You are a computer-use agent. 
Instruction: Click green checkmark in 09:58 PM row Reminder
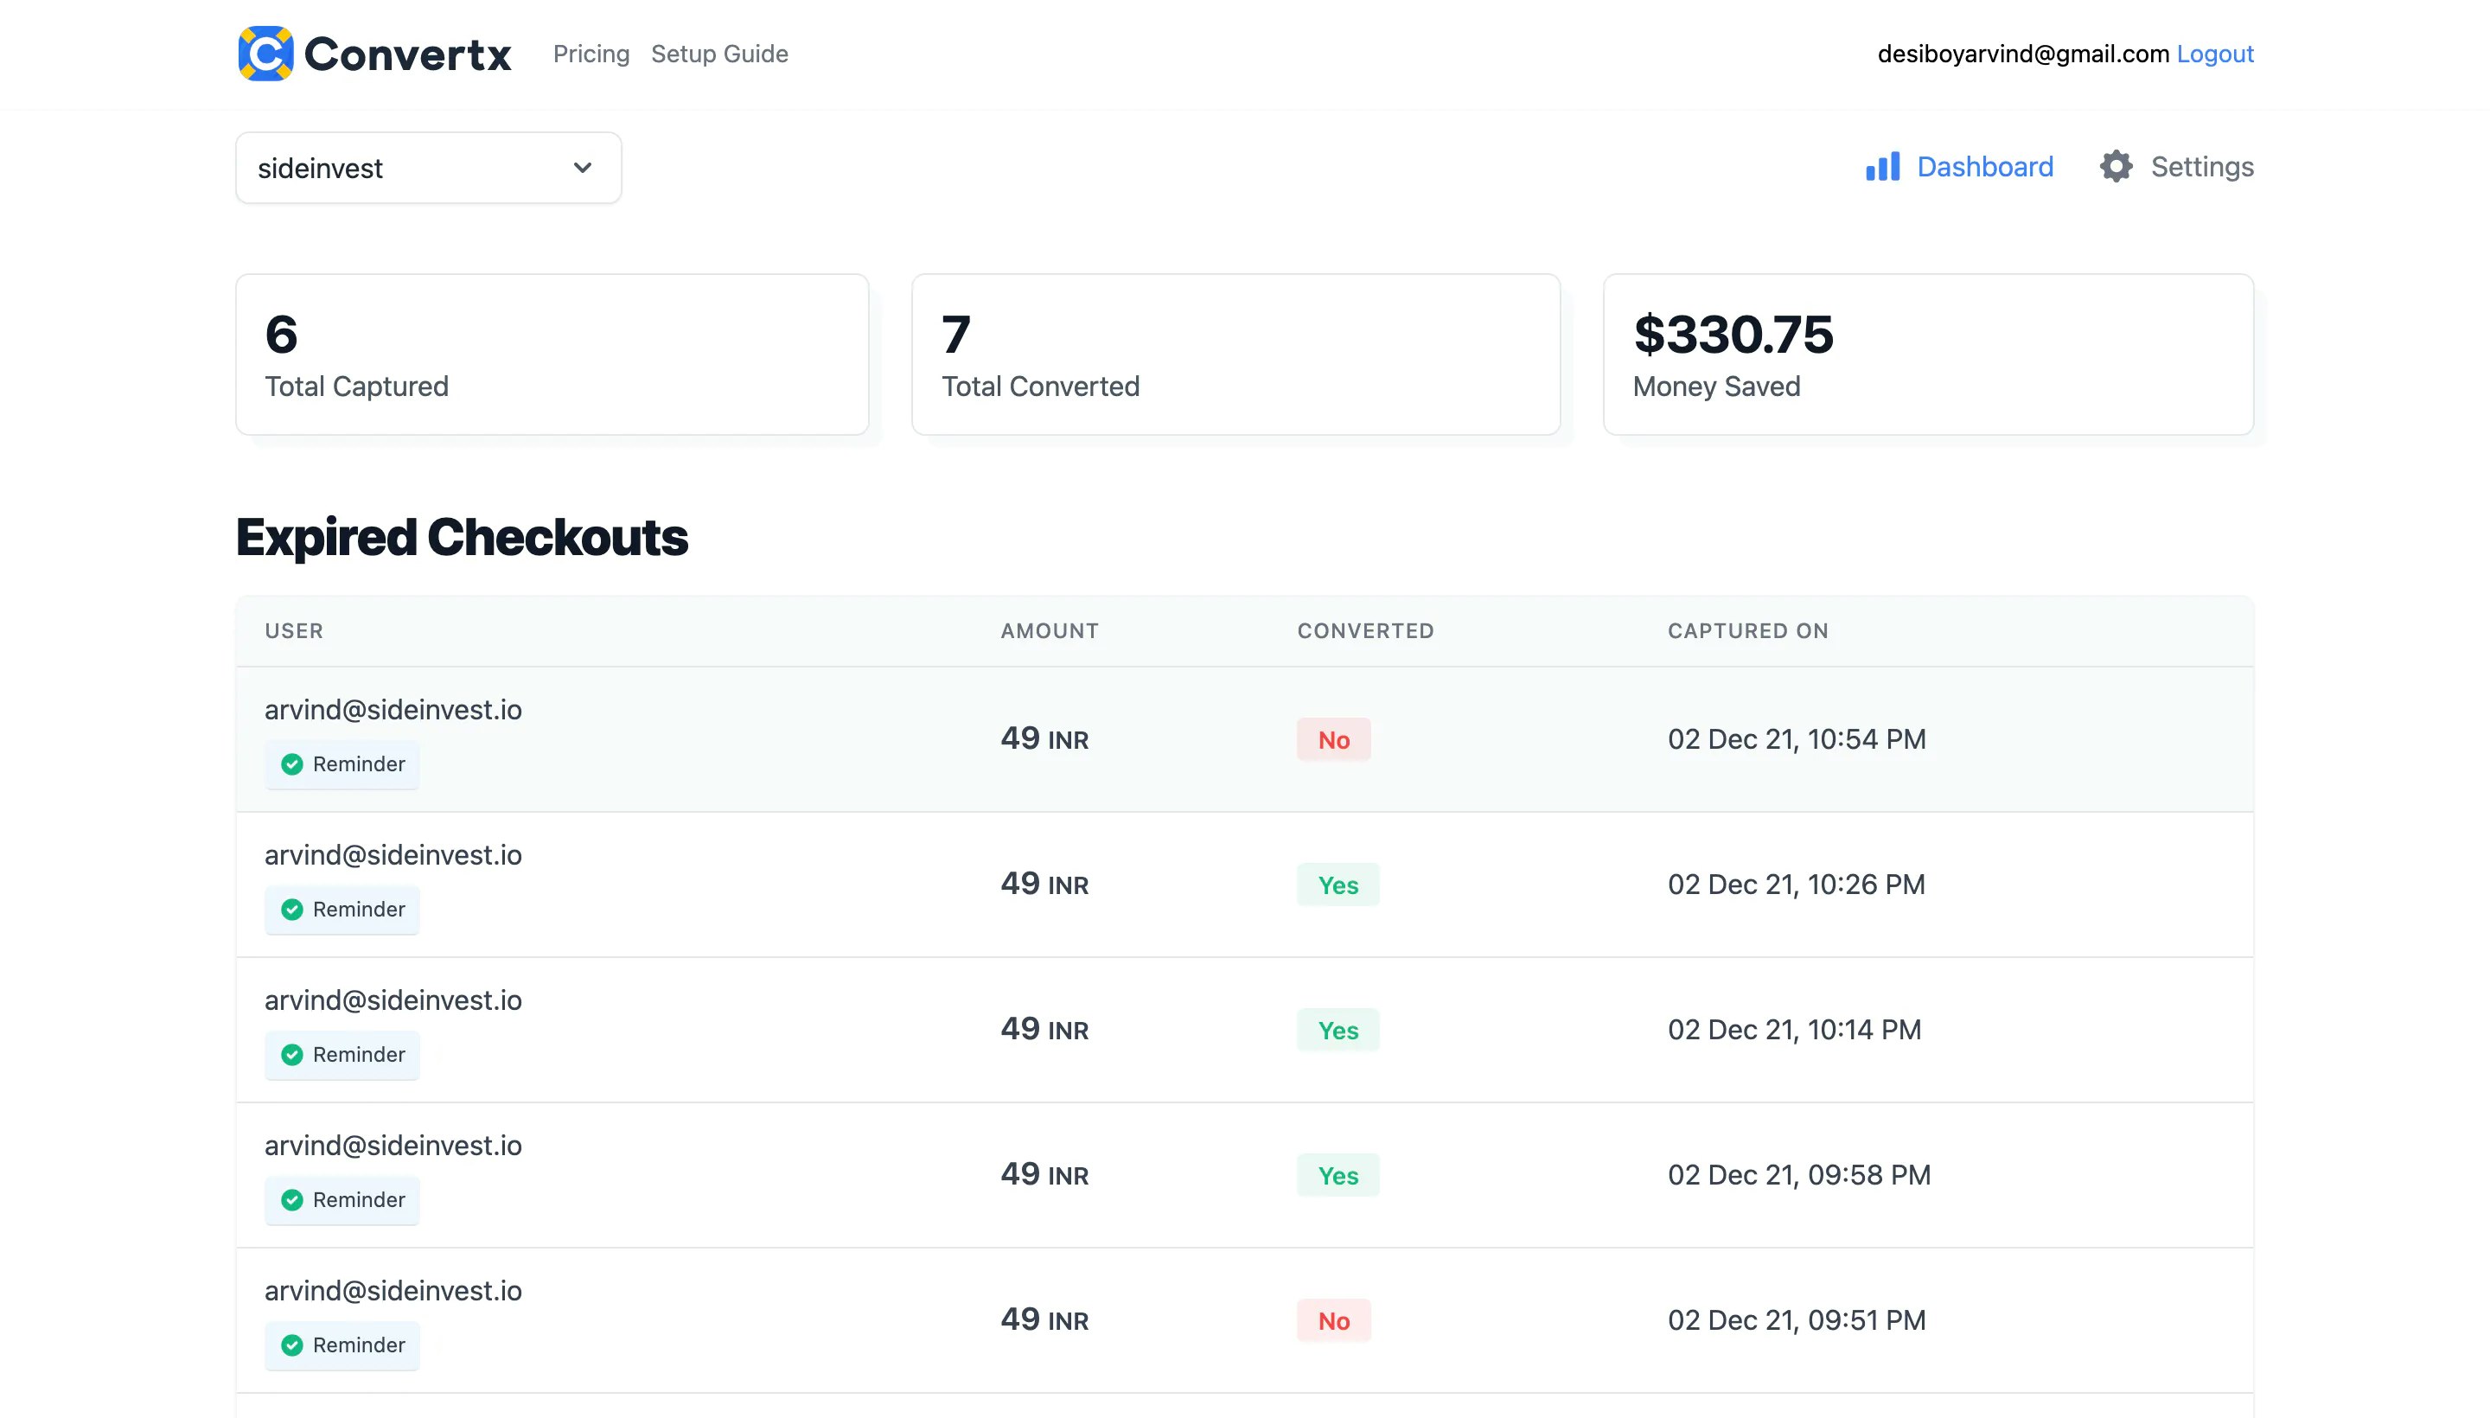[291, 1200]
